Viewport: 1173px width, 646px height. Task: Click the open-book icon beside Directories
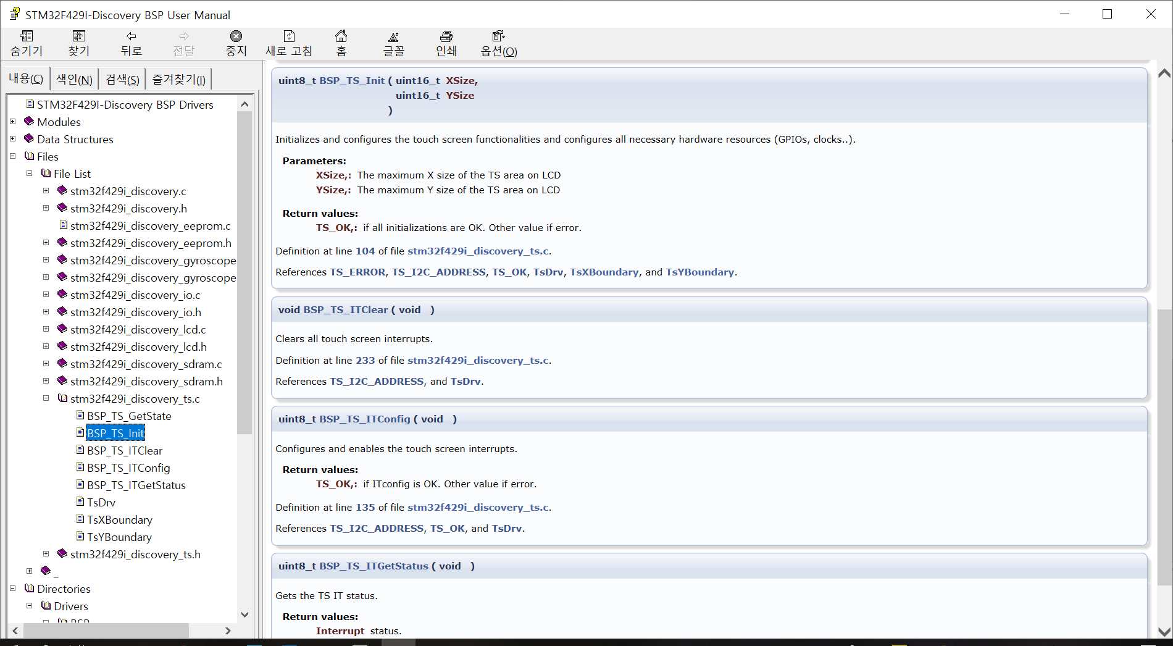29,588
